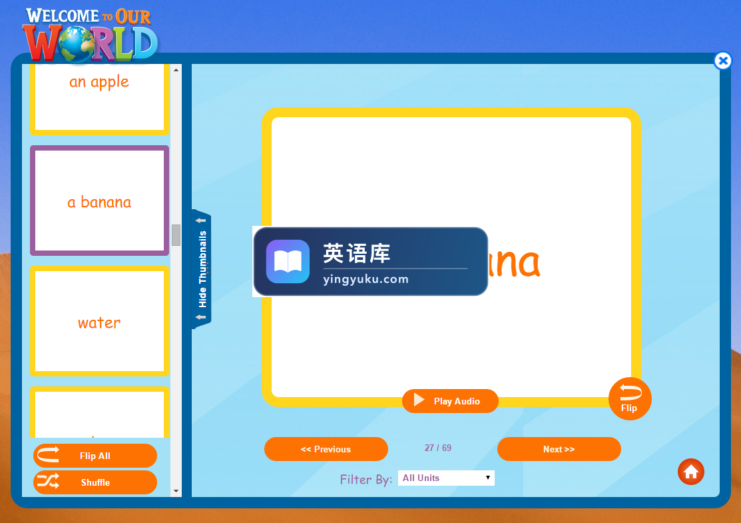
Task: Open the Filter By units dropdown
Action: point(446,478)
